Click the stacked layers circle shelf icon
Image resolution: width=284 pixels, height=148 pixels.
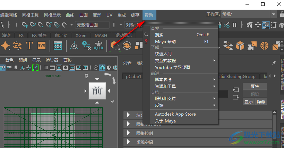[127, 46]
